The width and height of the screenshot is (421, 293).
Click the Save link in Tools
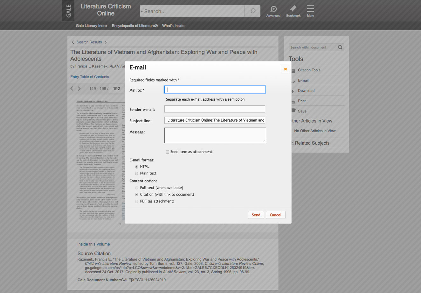(302, 111)
